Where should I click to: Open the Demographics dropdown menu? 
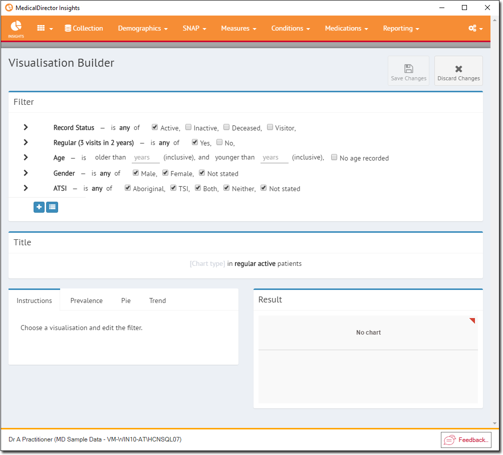143,29
